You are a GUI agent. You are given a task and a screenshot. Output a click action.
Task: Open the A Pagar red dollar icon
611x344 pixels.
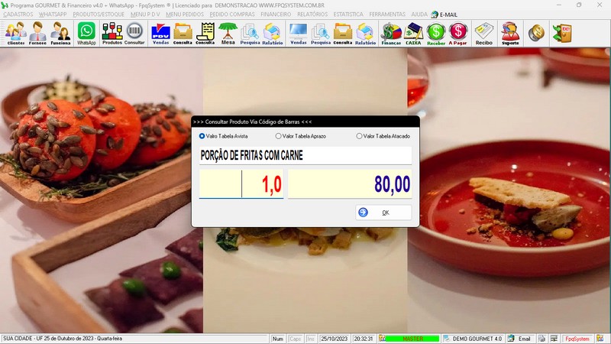point(457,33)
